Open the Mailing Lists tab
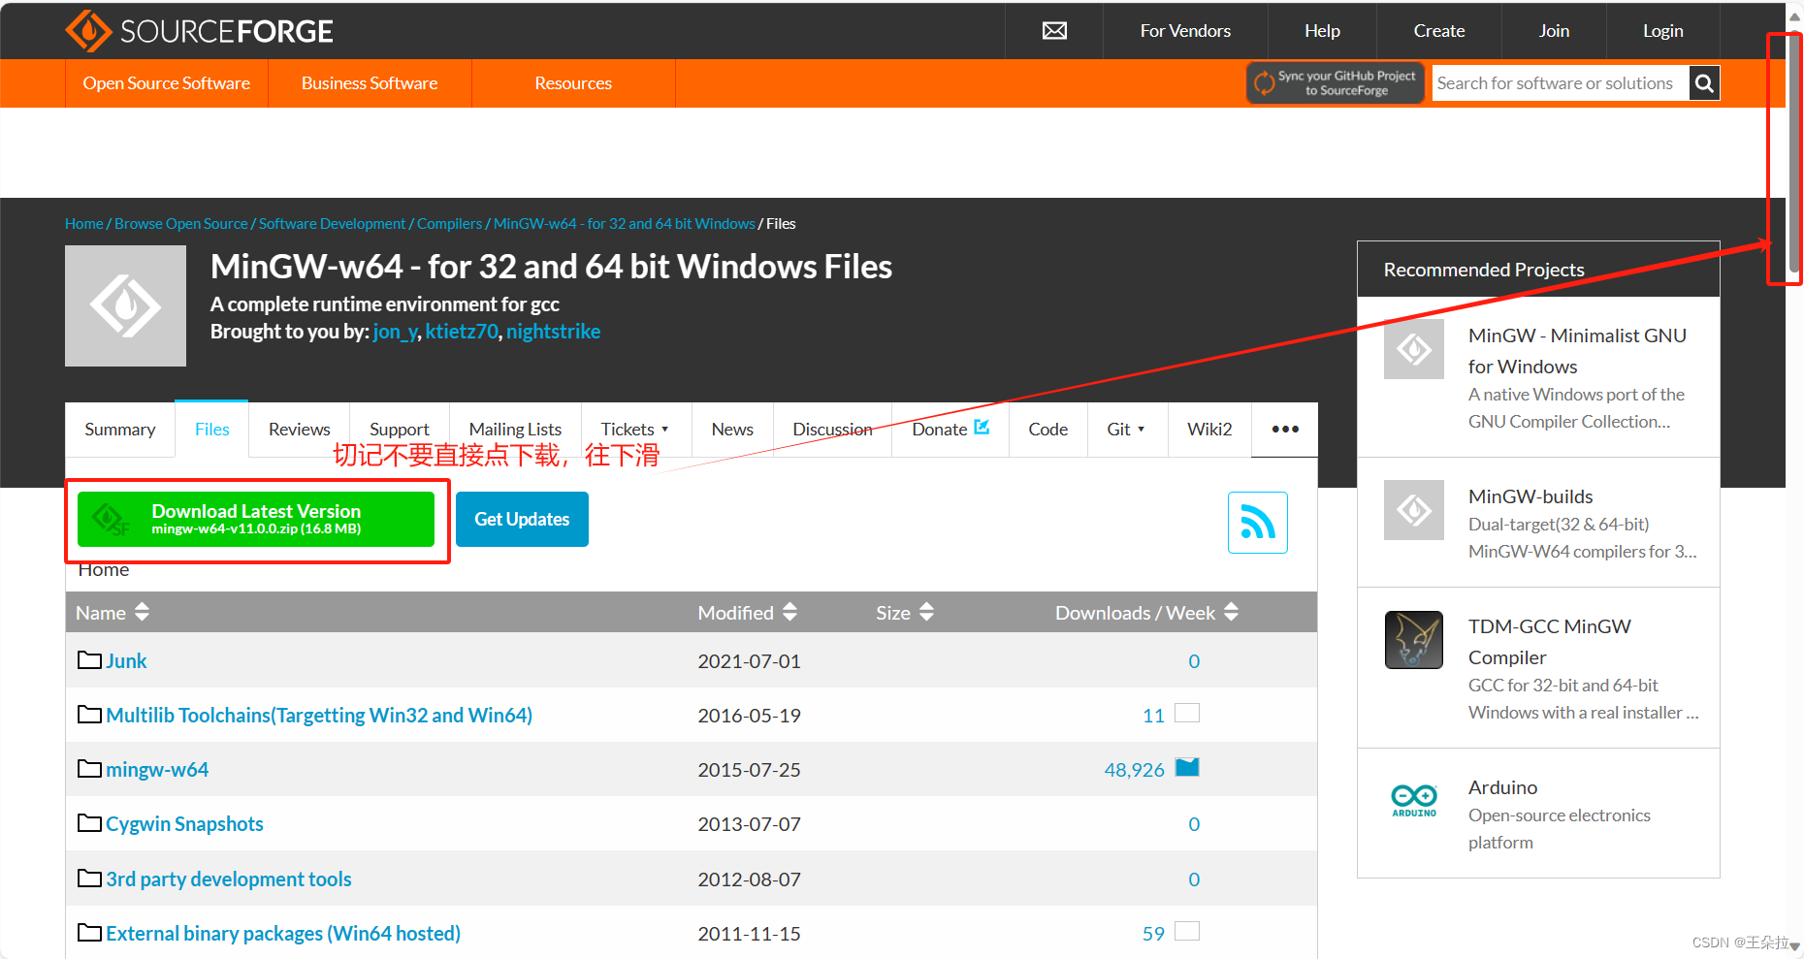 [x=516, y=430]
